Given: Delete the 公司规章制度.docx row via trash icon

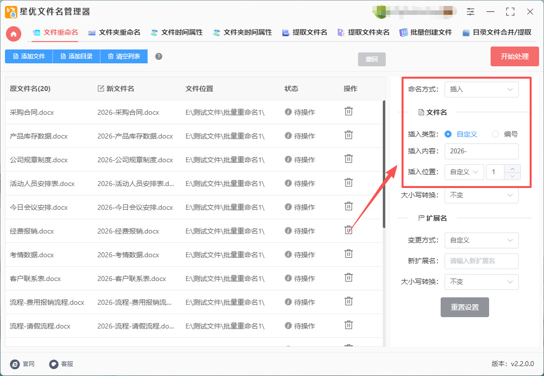Looking at the screenshot, I should click(348, 159).
